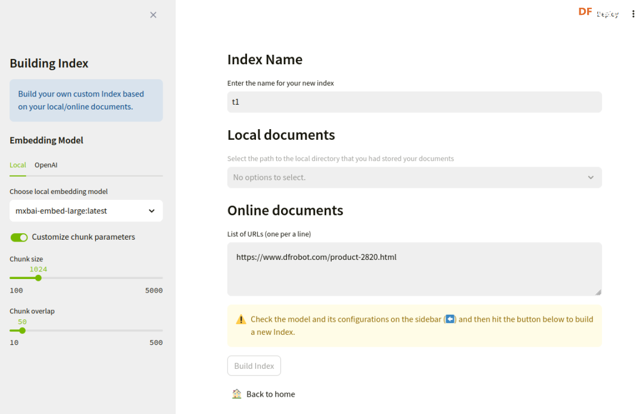Close the sidebar with the X icon
643x414 pixels.
click(153, 15)
